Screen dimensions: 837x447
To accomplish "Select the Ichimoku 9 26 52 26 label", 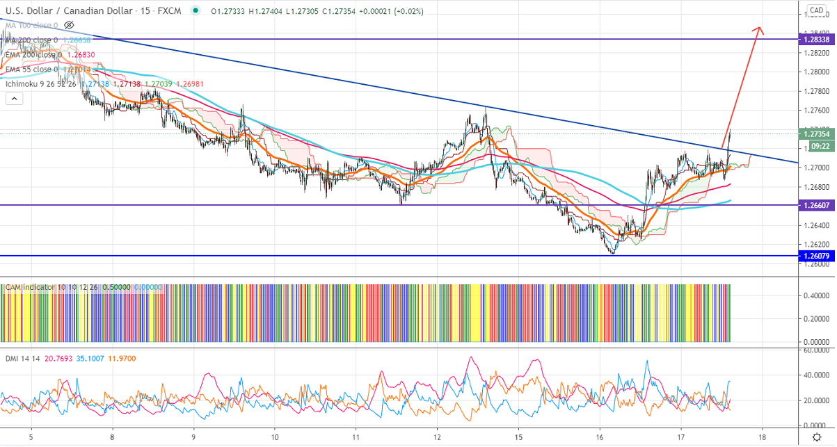I will tap(40, 83).
